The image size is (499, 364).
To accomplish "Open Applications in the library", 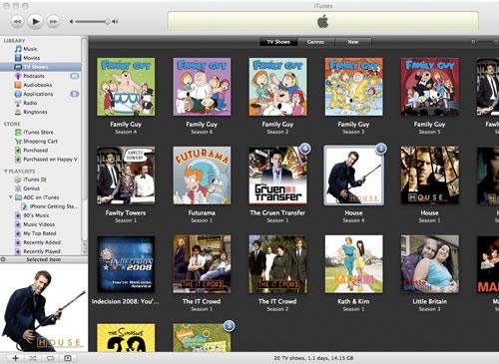I will click(x=38, y=94).
